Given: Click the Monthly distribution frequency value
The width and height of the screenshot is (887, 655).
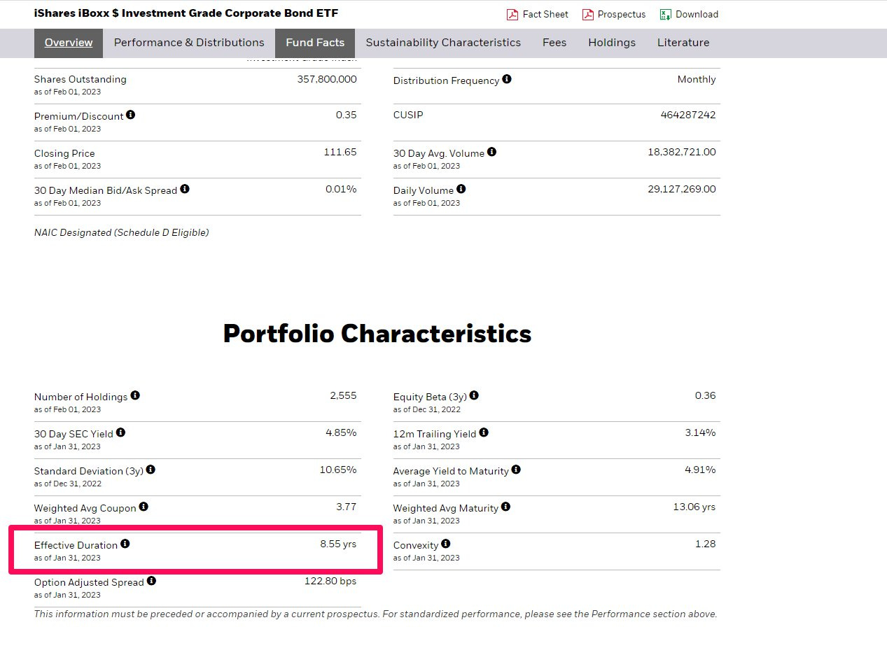Looking at the screenshot, I should (697, 79).
